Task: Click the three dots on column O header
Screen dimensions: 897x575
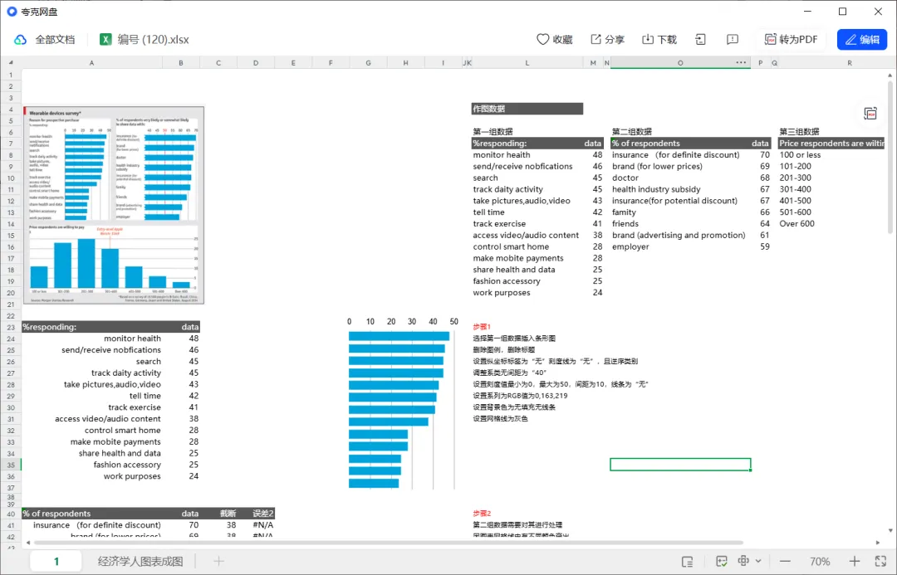Action: (741, 62)
